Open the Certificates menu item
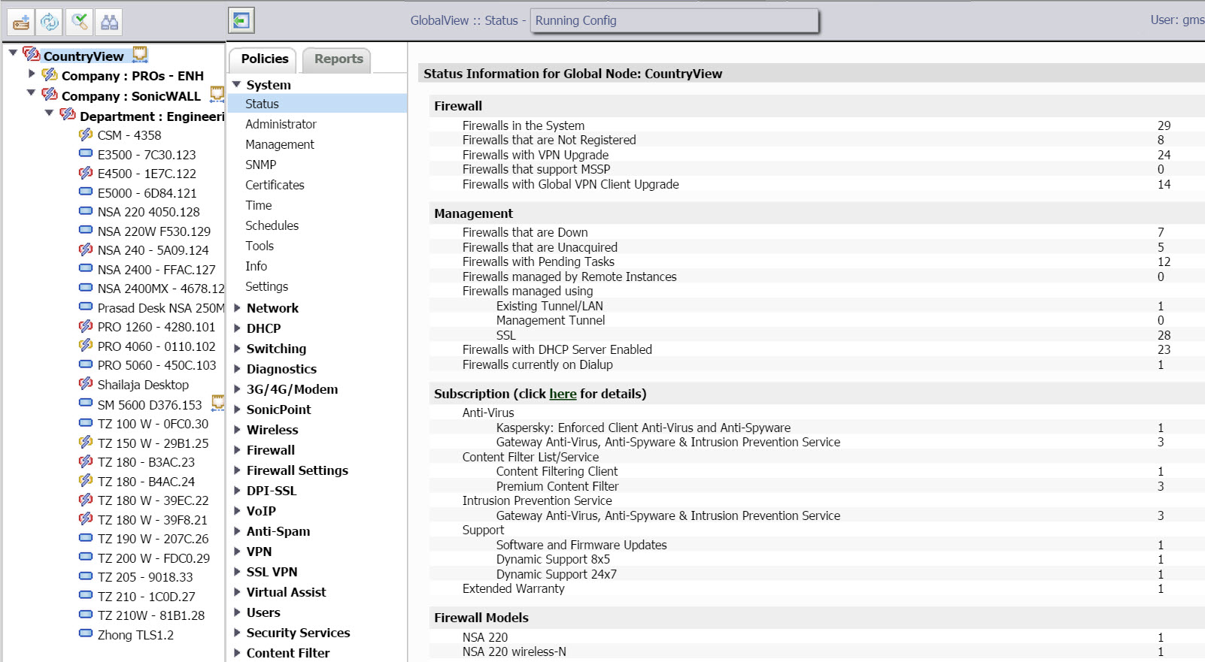Image resolution: width=1205 pixels, height=662 pixels. click(x=275, y=185)
